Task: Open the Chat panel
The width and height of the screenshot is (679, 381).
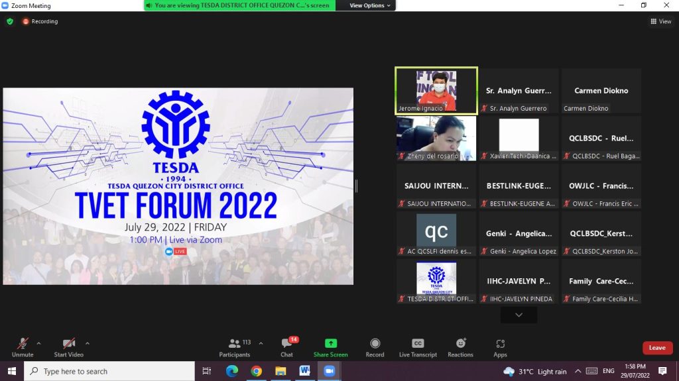Action: click(286, 343)
